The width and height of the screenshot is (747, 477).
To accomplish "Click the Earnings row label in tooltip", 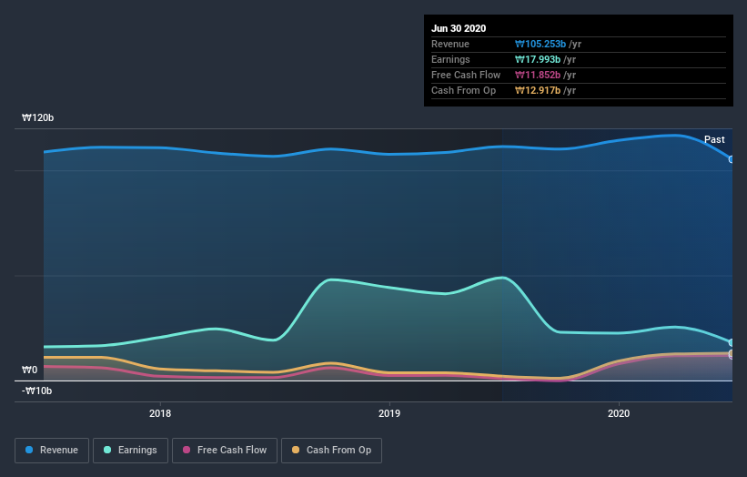I will 450,59.
